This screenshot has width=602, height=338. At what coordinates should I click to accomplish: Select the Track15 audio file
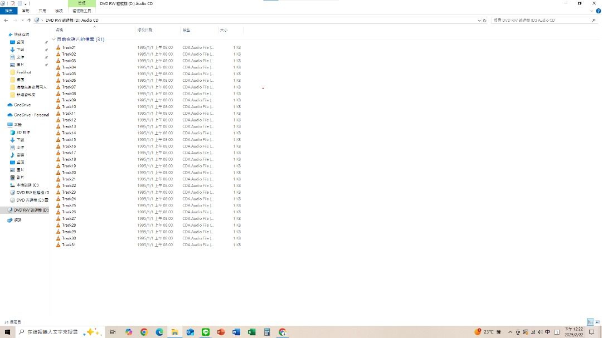pos(69,140)
